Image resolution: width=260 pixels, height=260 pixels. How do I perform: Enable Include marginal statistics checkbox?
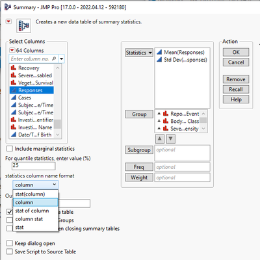[10, 149]
